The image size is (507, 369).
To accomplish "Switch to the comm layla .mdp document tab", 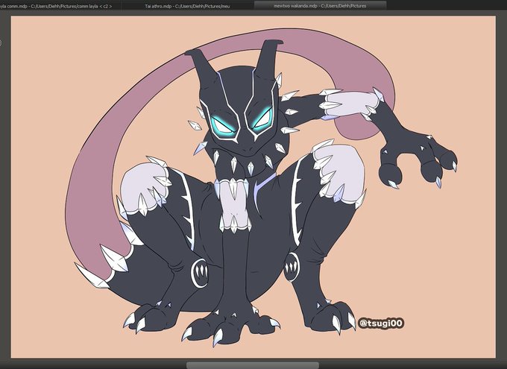I will tap(60, 5).
